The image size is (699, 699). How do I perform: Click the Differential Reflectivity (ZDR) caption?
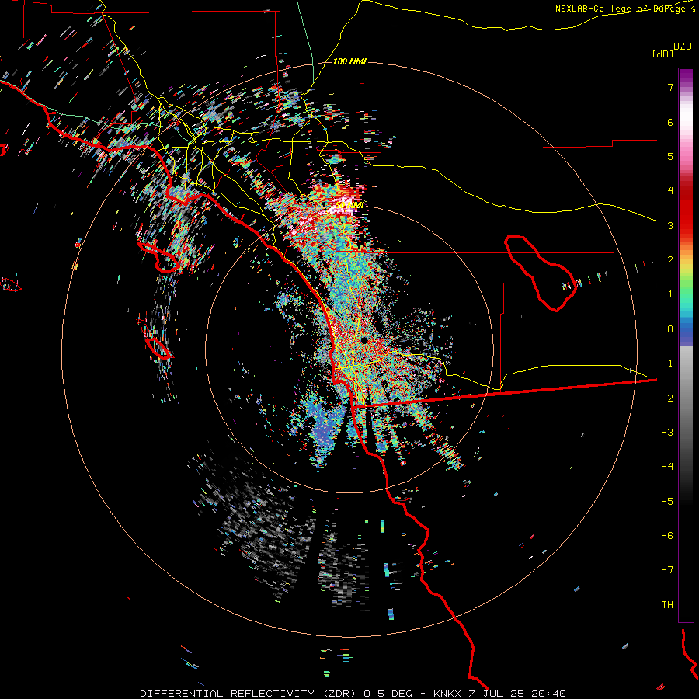tap(353, 694)
